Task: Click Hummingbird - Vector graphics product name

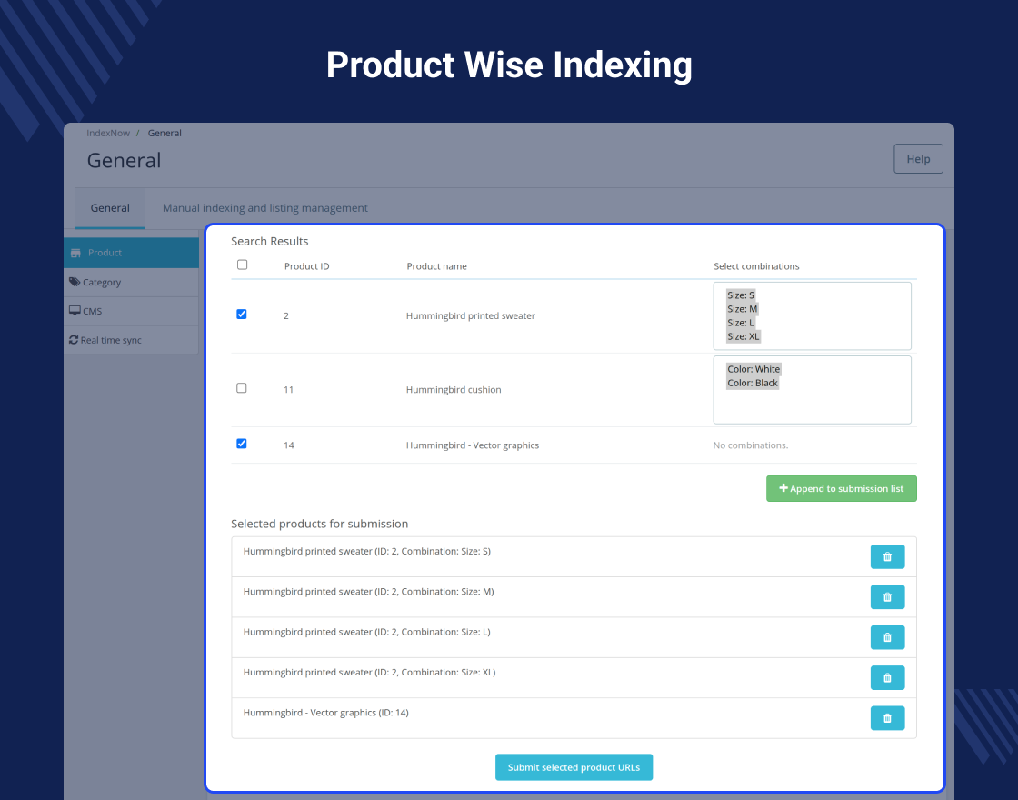Action: pyautogui.click(x=472, y=445)
